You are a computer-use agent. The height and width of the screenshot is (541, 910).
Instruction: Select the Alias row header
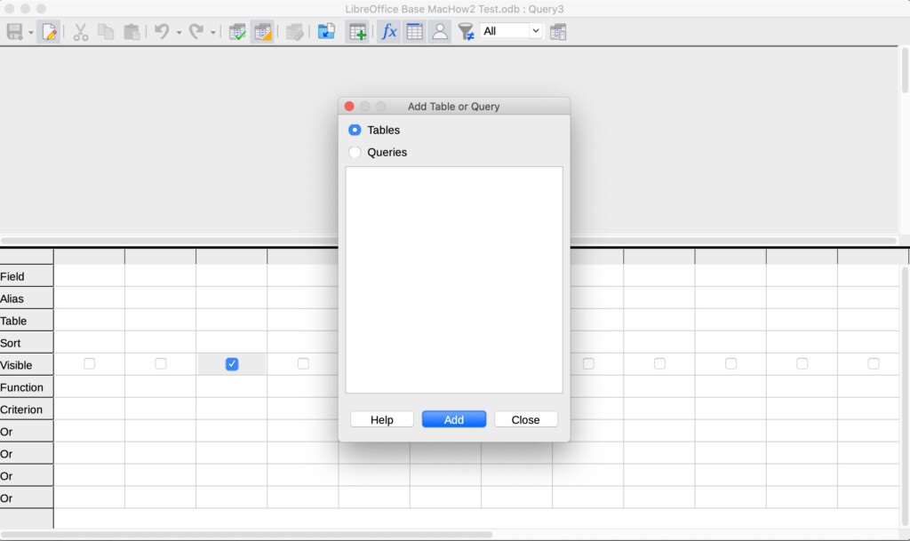(x=27, y=298)
